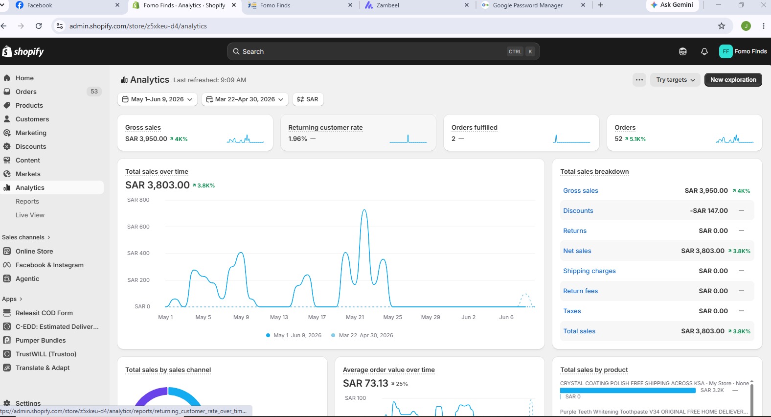Click the Online Store icon
Image resolution: width=771 pixels, height=417 pixels.
(7, 251)
